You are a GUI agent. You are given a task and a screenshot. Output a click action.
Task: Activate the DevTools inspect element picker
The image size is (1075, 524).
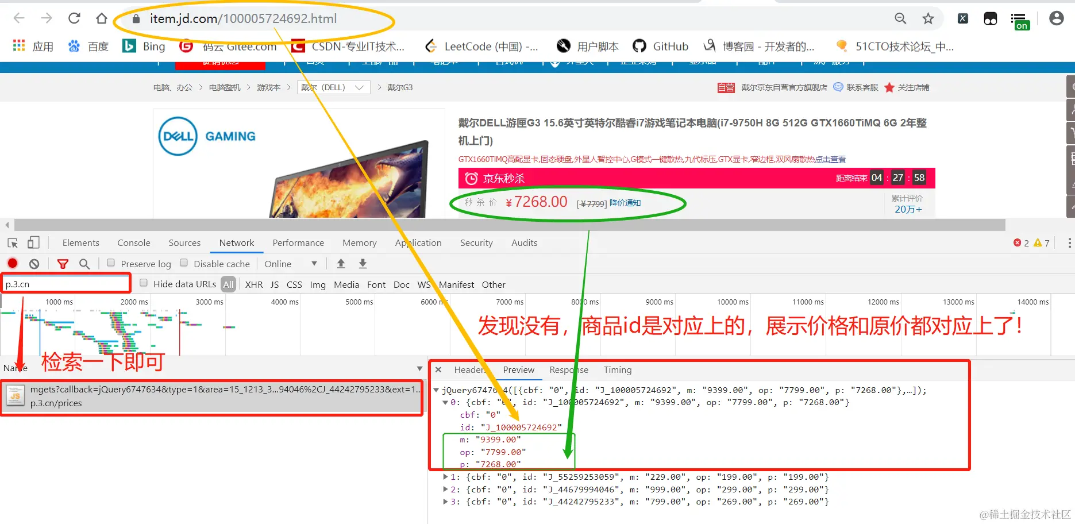pos(13,243)
